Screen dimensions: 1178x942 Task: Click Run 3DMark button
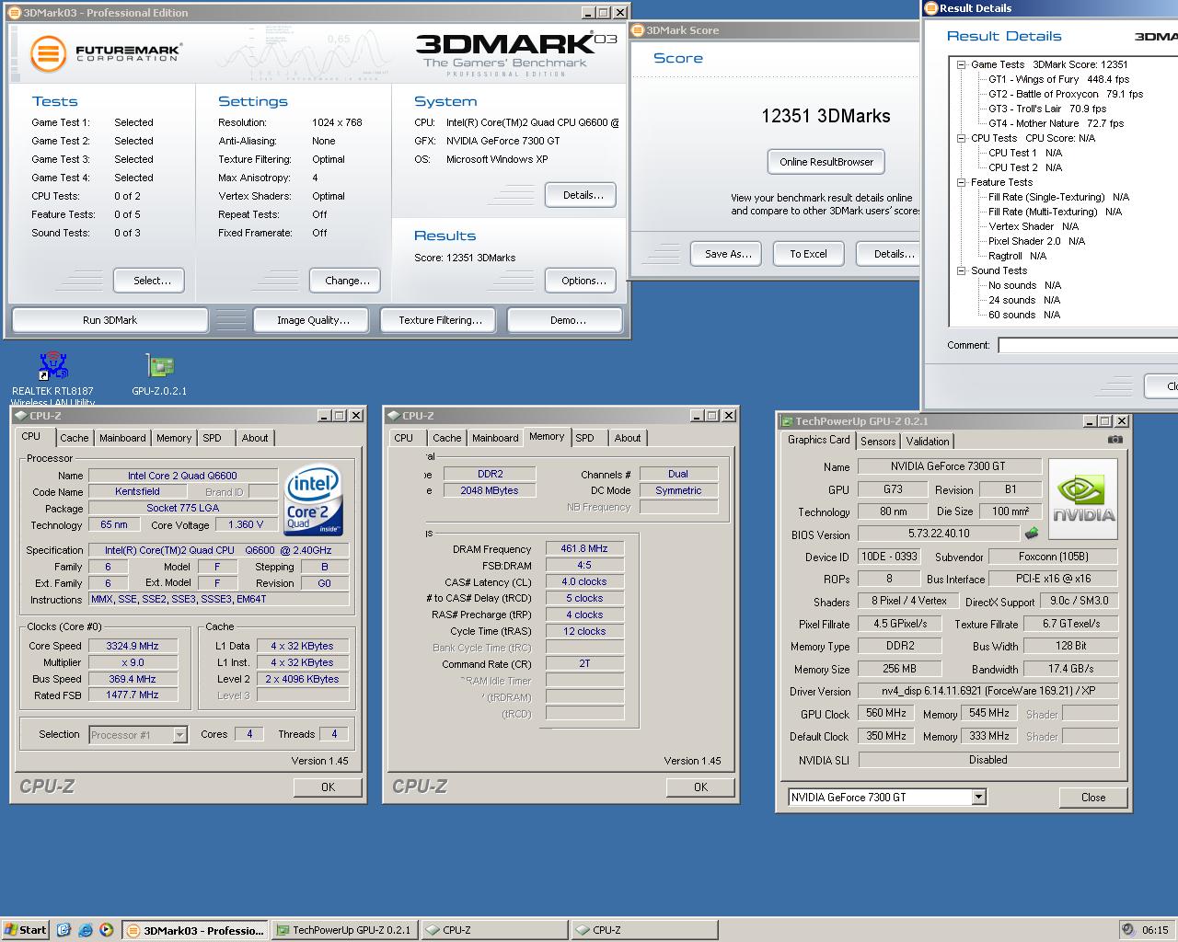[x=110, y=320]
